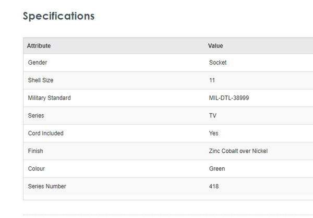Select the Colour attribute label
313x218 pixels.
click(x=37, y=169)
